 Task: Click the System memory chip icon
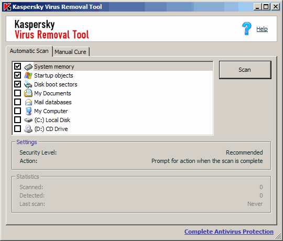(x=28, y=67)
